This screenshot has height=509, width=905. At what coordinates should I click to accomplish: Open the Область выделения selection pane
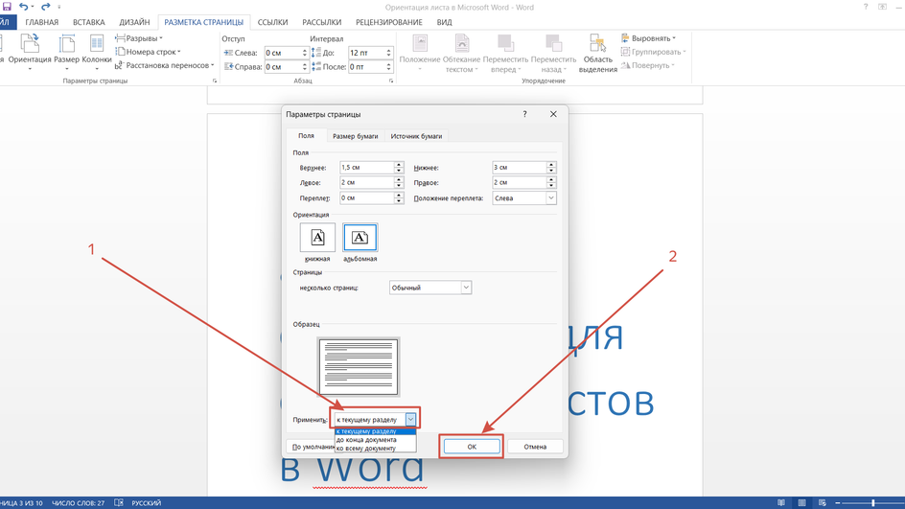pyautogui.click(x=598, y=52)
